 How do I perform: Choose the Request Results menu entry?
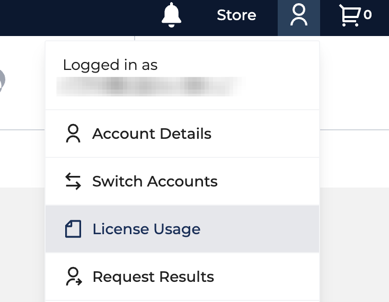click(182, 277)
